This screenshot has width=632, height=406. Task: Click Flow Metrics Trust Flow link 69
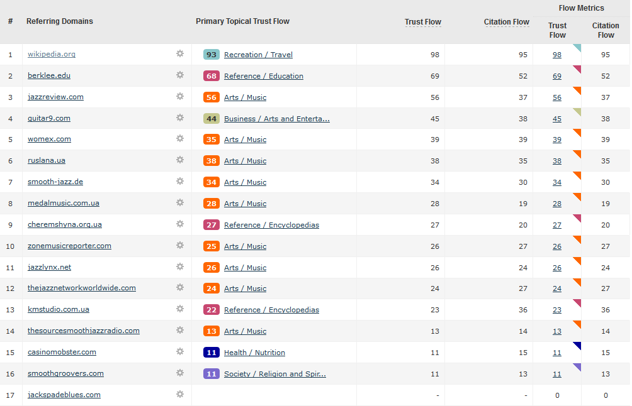click(x=557, y=76)
